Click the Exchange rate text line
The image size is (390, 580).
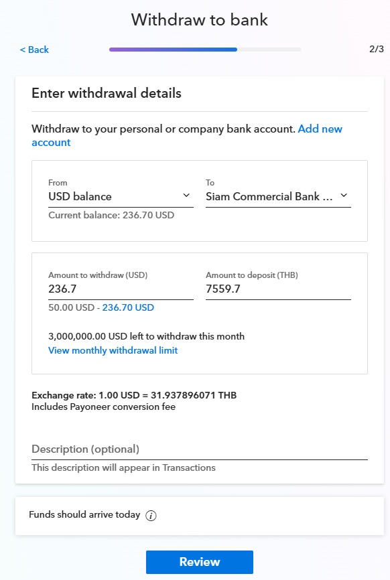134,395
